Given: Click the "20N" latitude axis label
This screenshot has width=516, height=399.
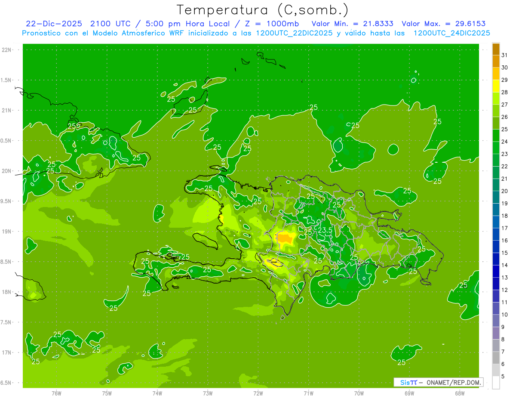Looking at the screenshot, I should click(x=6, y=171).
